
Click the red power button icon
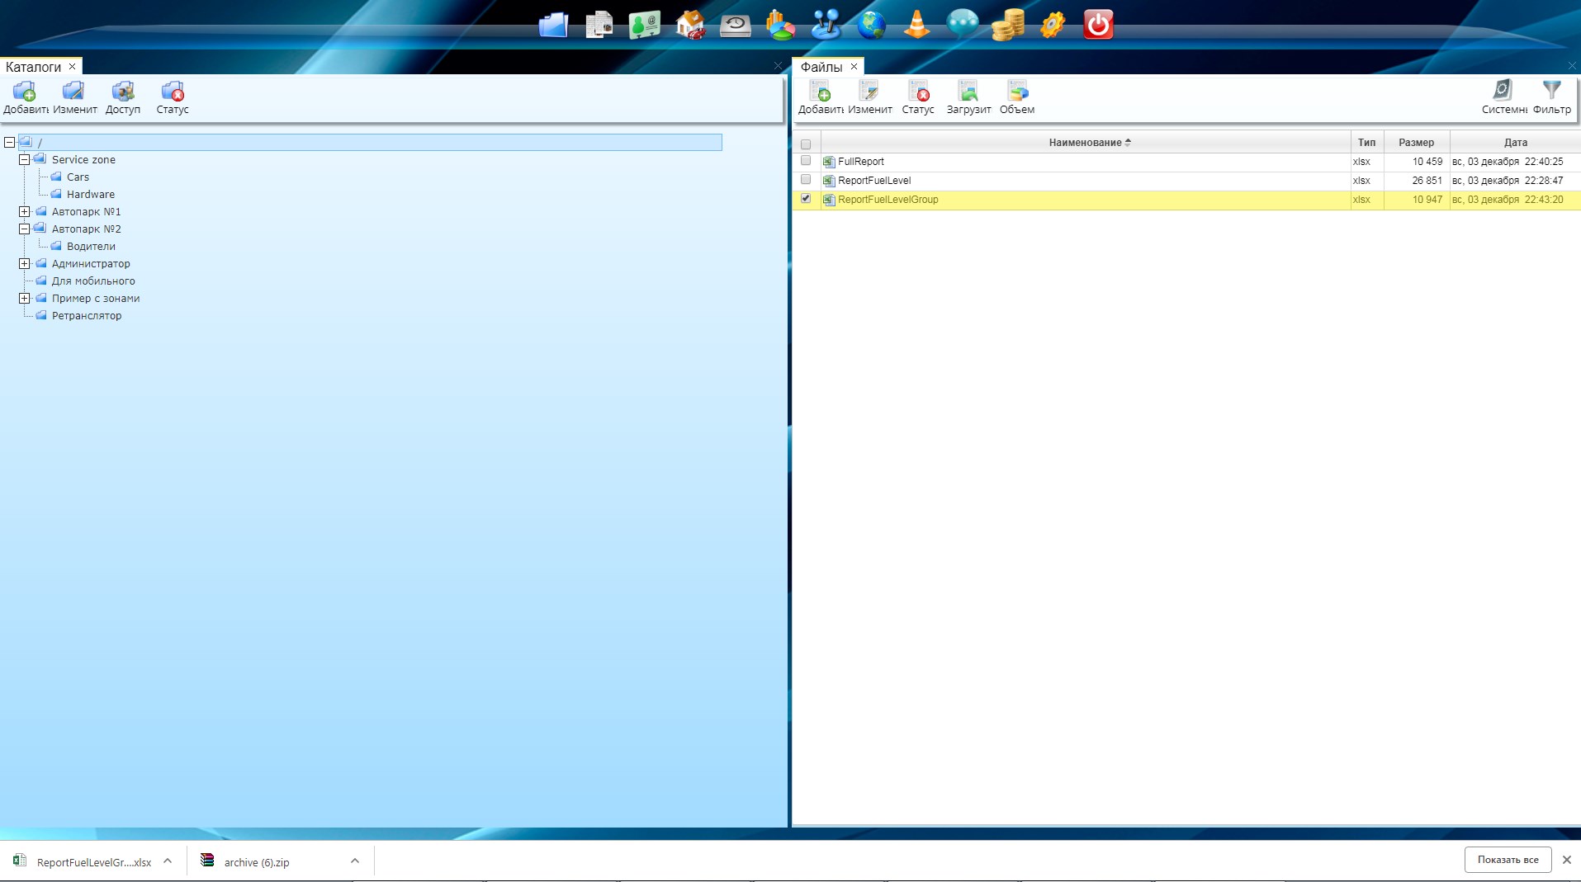(x=1097, y=25)
